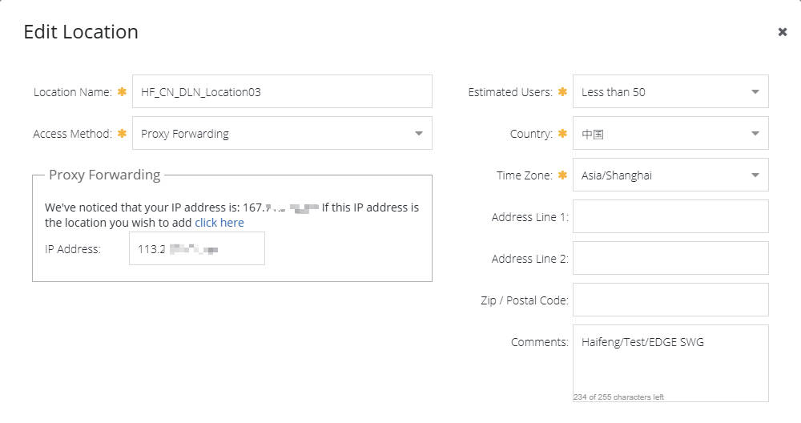
Task: Click the Time Zone required asterisk
Action: [562, 175]
